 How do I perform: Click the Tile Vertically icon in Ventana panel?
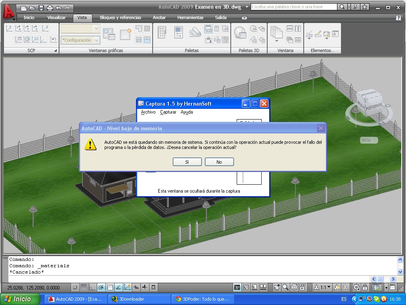pyautogui.click(x=298, y=29)
